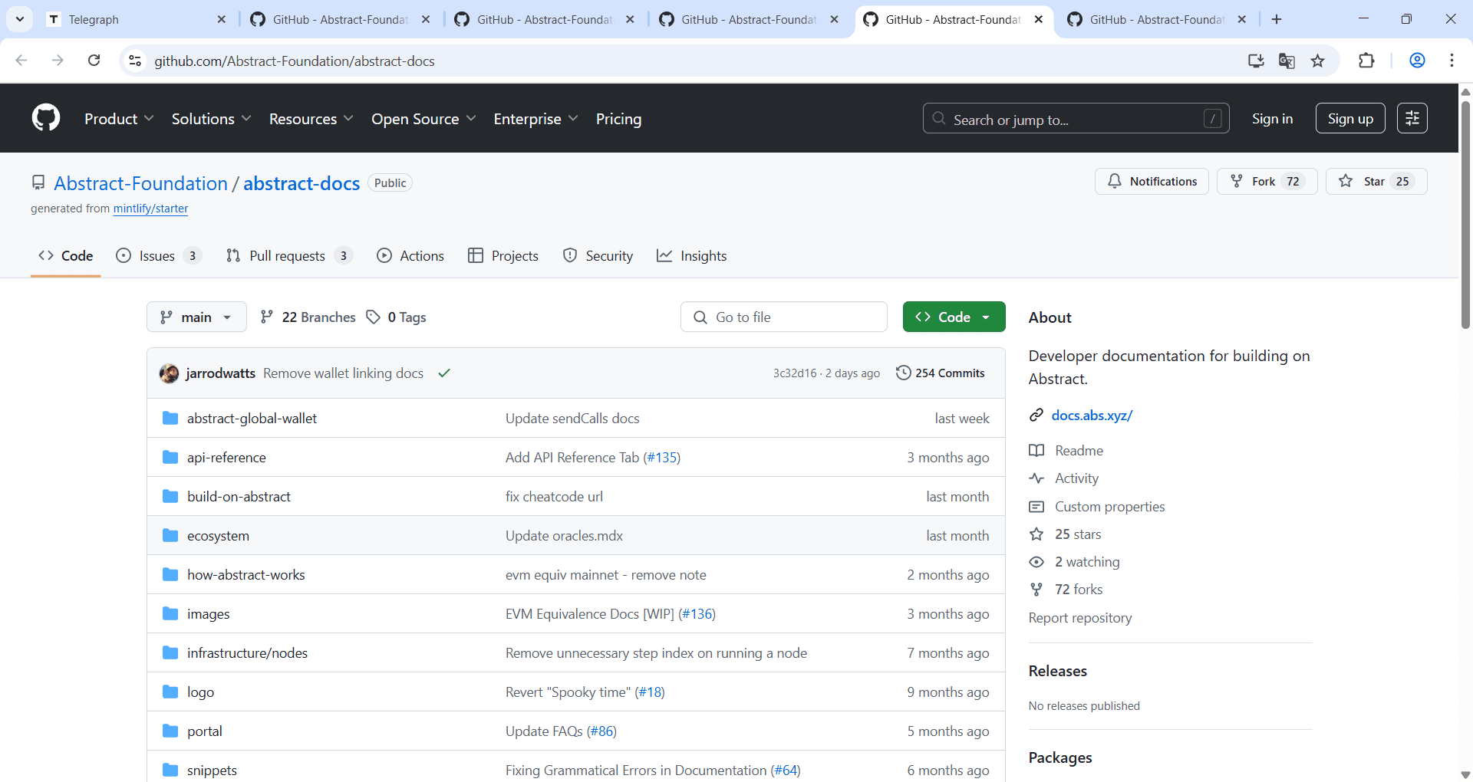Open the Pull requests tab
1473x782 pixels.
289,256
